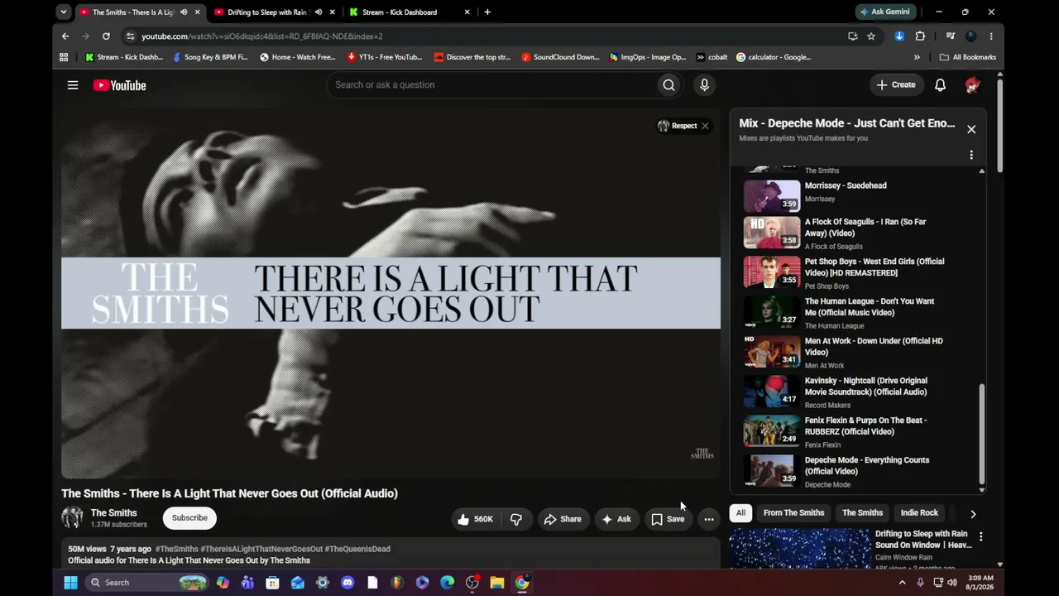
Task: Like the video with thumbs up
Action: [x=474, y=519]
